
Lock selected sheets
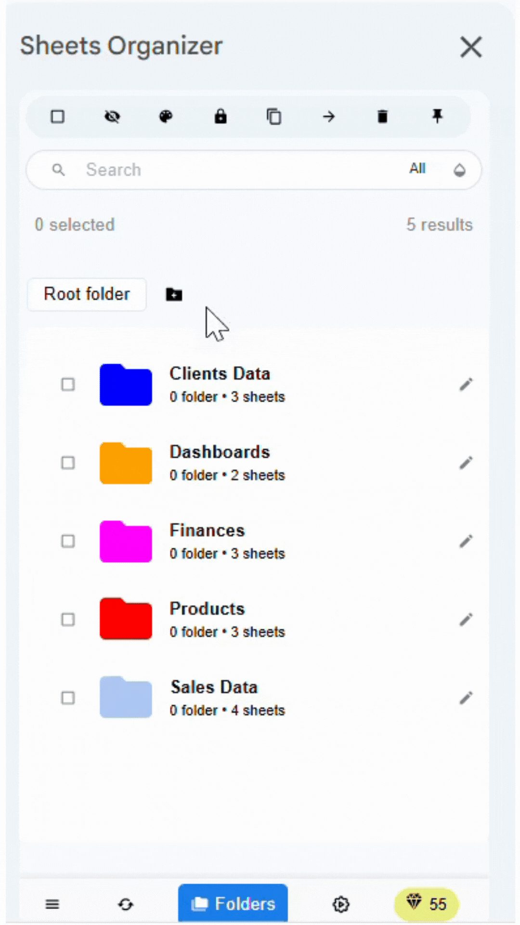point(220,117)
